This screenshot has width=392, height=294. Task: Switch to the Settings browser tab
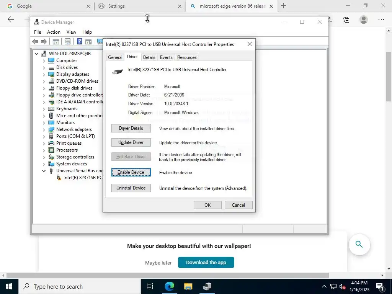click(140, 6)
